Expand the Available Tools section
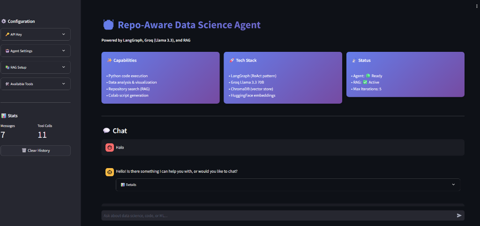The height and width of the screenshot is (226, 480). (x=36, y=84)
